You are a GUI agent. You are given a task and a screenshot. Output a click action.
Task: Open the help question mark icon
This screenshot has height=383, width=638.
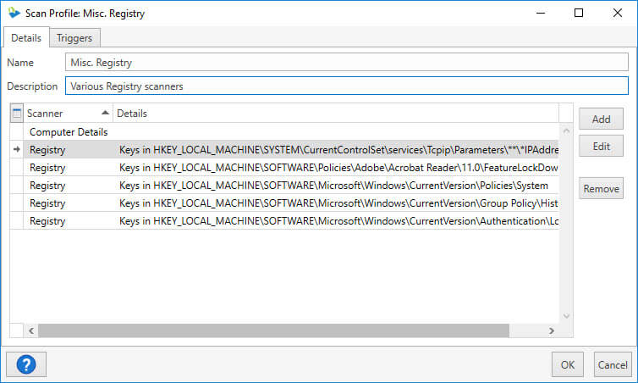[x=26, y=364]
